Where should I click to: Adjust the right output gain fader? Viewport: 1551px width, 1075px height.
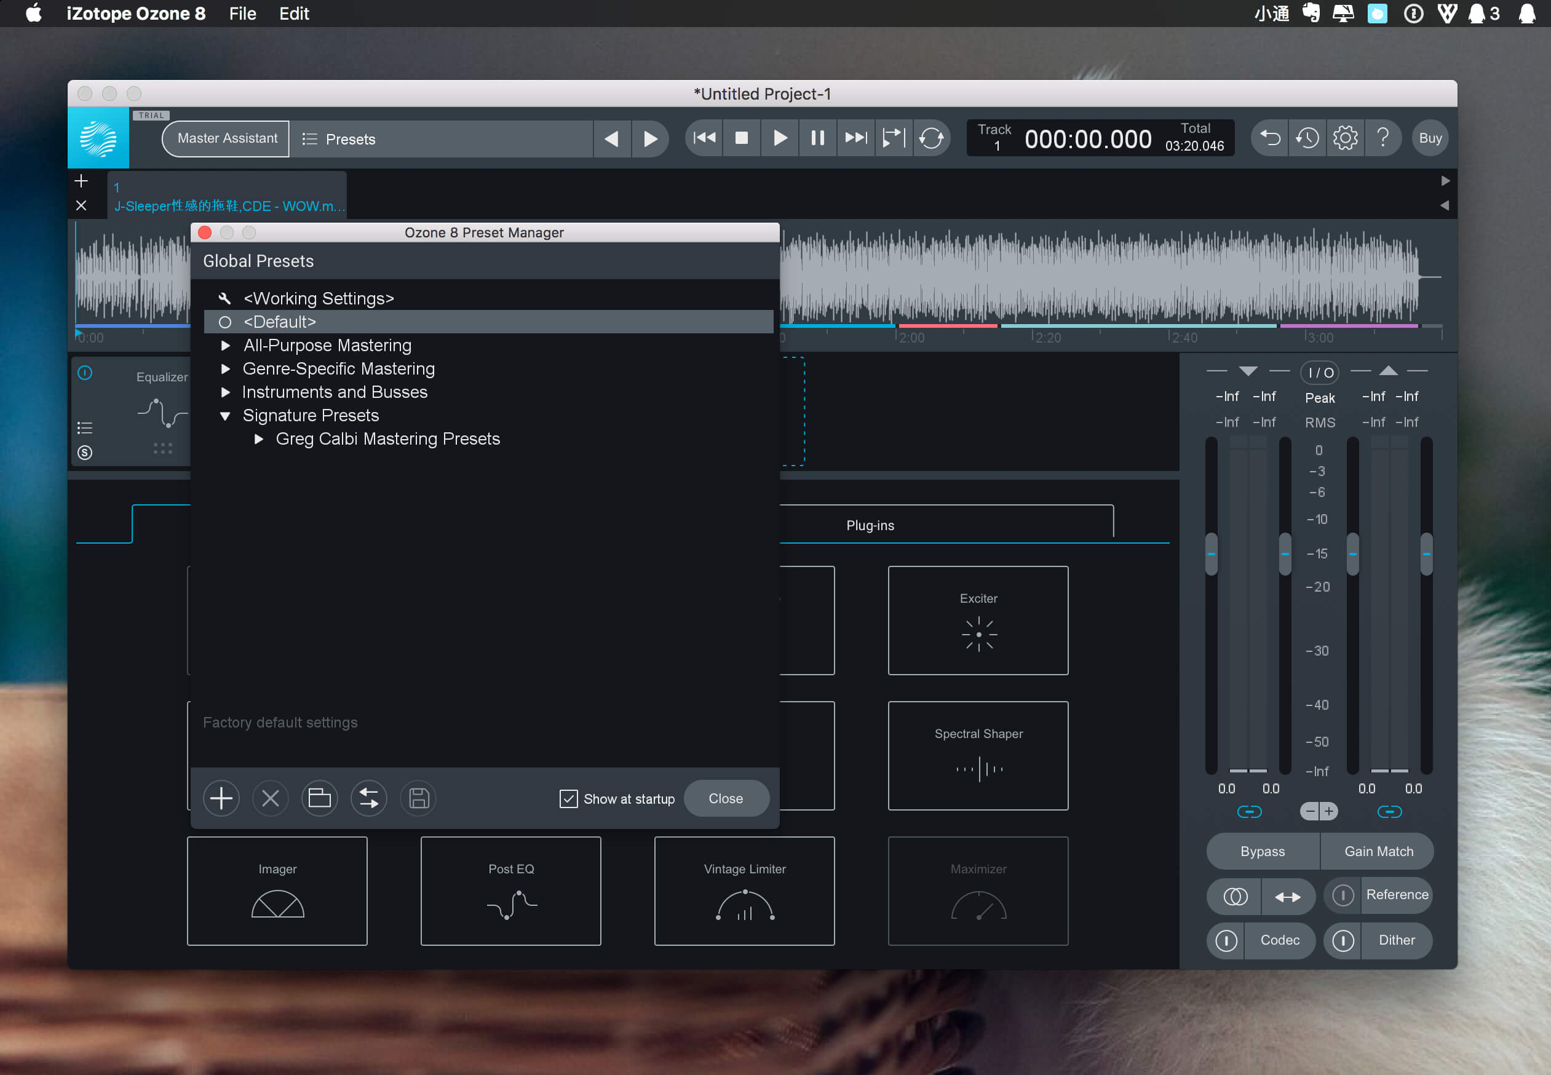coord(1426,554)
